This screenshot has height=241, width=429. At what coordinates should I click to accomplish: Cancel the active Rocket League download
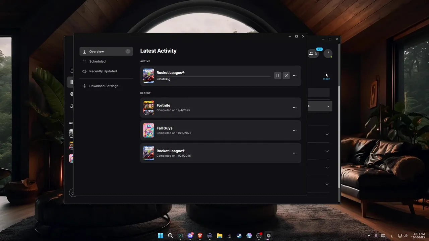(x=286, y=76)
